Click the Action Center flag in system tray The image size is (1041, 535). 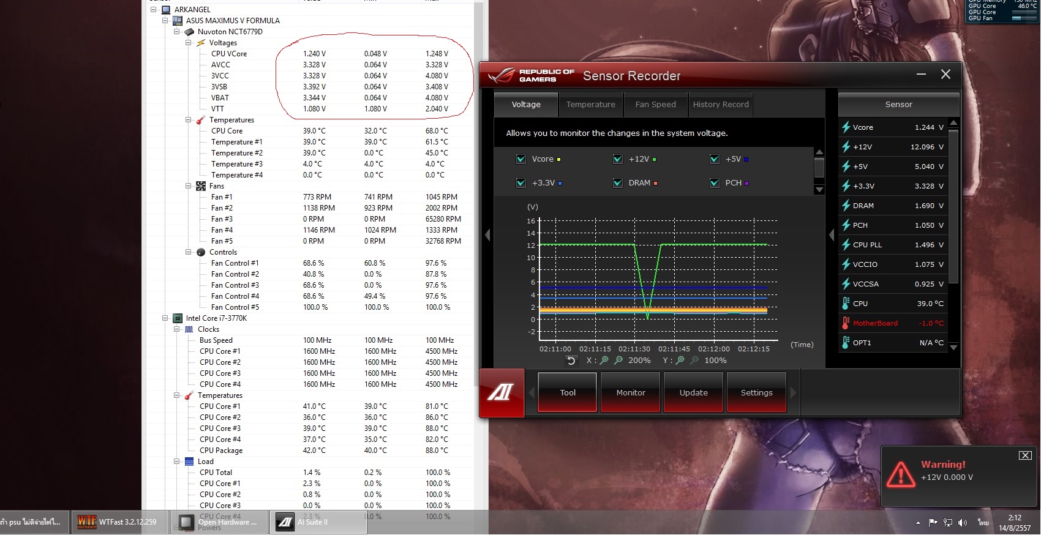(933, 523)
